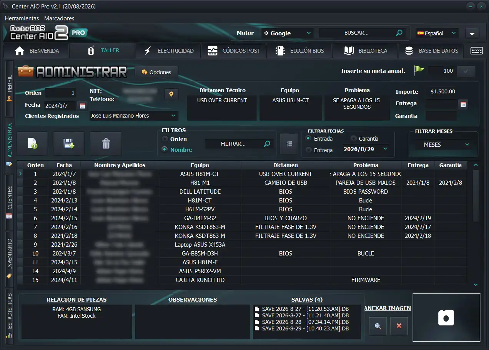The width and height of the screenshot is (489, 350).
Task: Open the Marcadores menu
Action: 59,18
